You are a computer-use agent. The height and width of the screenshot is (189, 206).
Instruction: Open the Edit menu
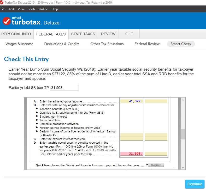(11, 9)
